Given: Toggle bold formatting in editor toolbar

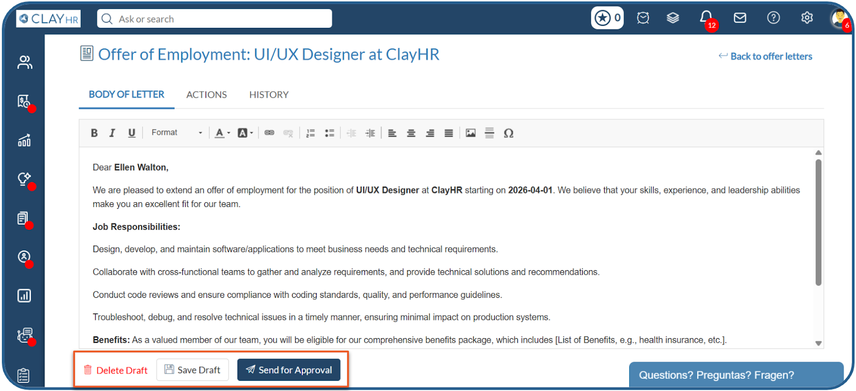Looking at the screenshot, I should [x=94, y=133].
